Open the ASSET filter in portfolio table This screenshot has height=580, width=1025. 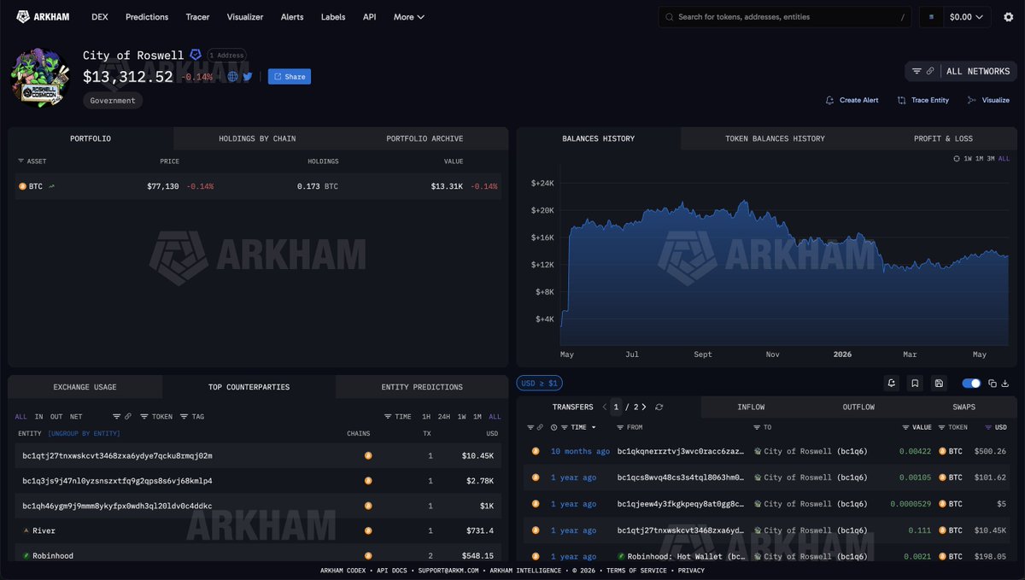32,161
